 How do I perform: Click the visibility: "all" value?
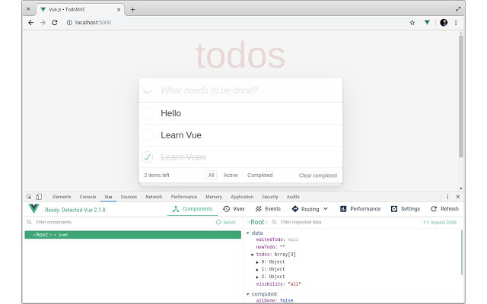294,284
